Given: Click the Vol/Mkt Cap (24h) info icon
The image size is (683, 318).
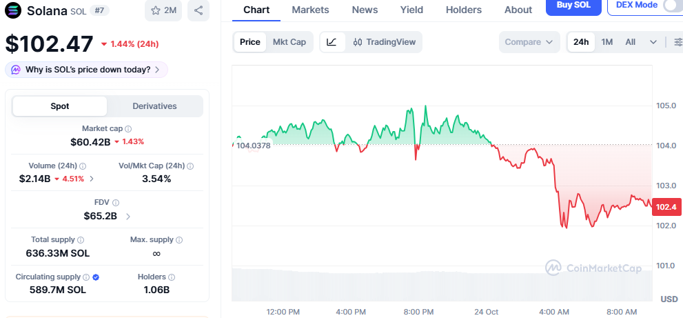Looking at the screenshot, I should point(190,166).
